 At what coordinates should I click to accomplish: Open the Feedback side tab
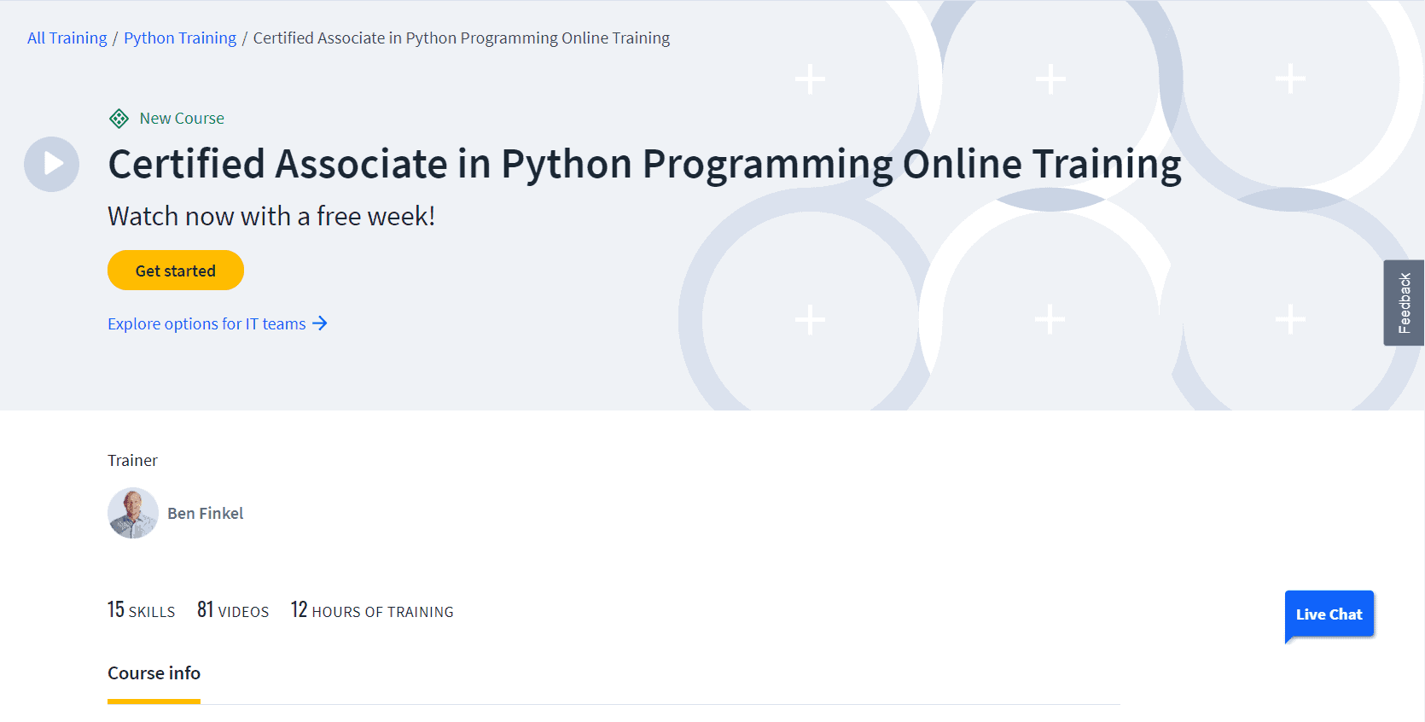[1404, 303]
